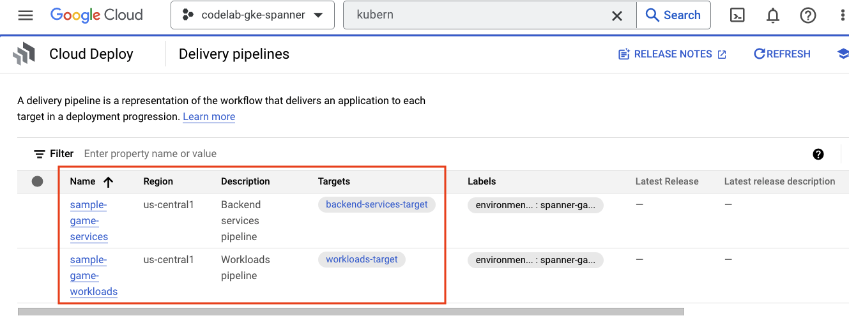The height and width of the screenshot is (318, 849).
Task: Refresh the delivery pipelines list
Action: pos(782,54)
